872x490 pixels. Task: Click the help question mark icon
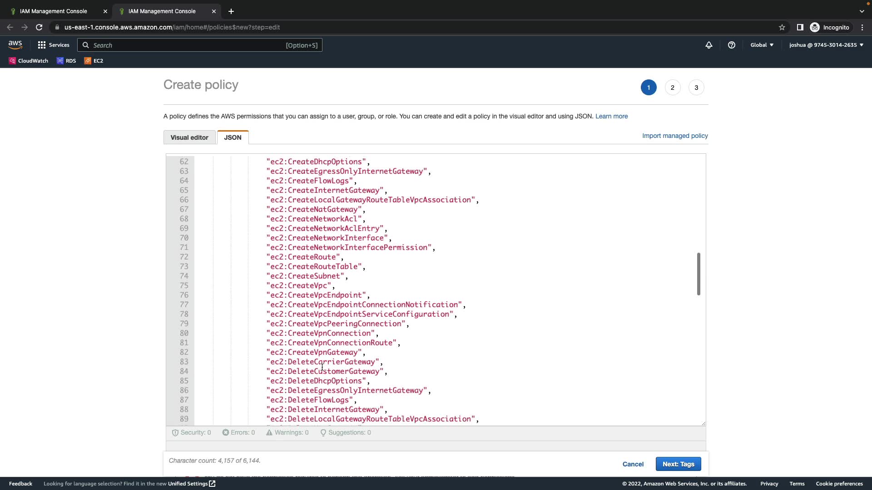click(731, 45)
